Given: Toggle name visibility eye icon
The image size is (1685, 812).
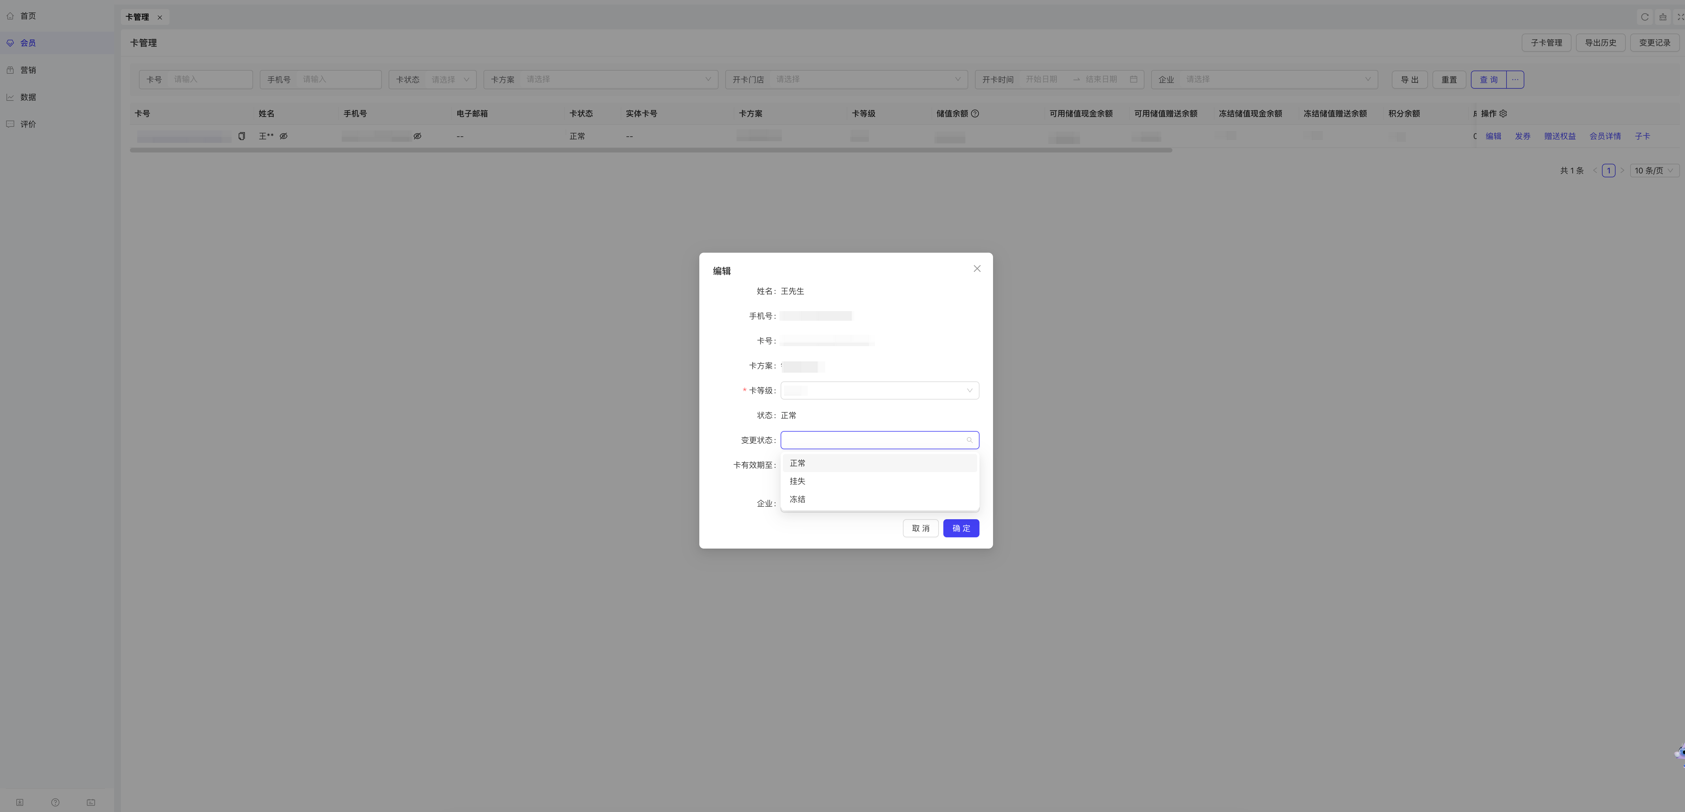Looking at the screenshot, I should pos(283,136).
